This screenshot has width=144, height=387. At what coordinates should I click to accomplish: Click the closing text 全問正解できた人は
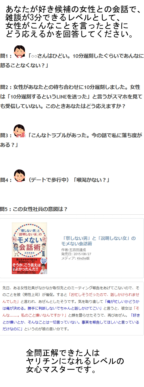(63, 353)
